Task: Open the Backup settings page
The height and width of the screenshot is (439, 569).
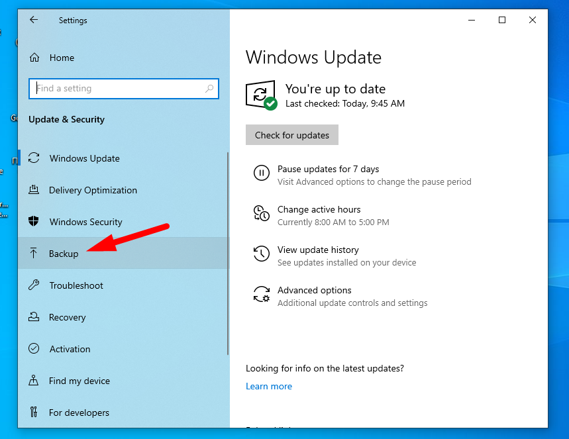Action: click(64, 254)
